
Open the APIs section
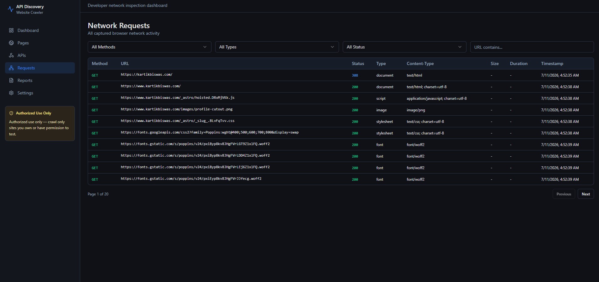[x=40, y=55]
